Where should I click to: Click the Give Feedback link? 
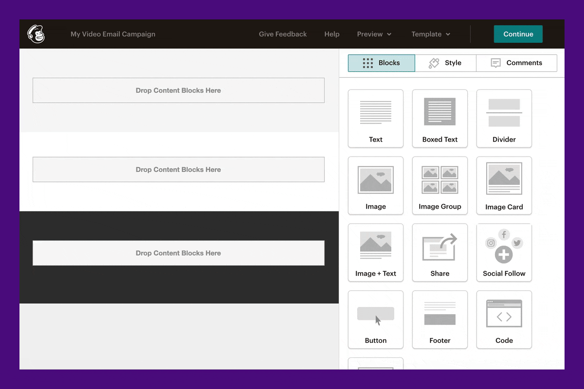pyautogui.click(x=283, y=34)
